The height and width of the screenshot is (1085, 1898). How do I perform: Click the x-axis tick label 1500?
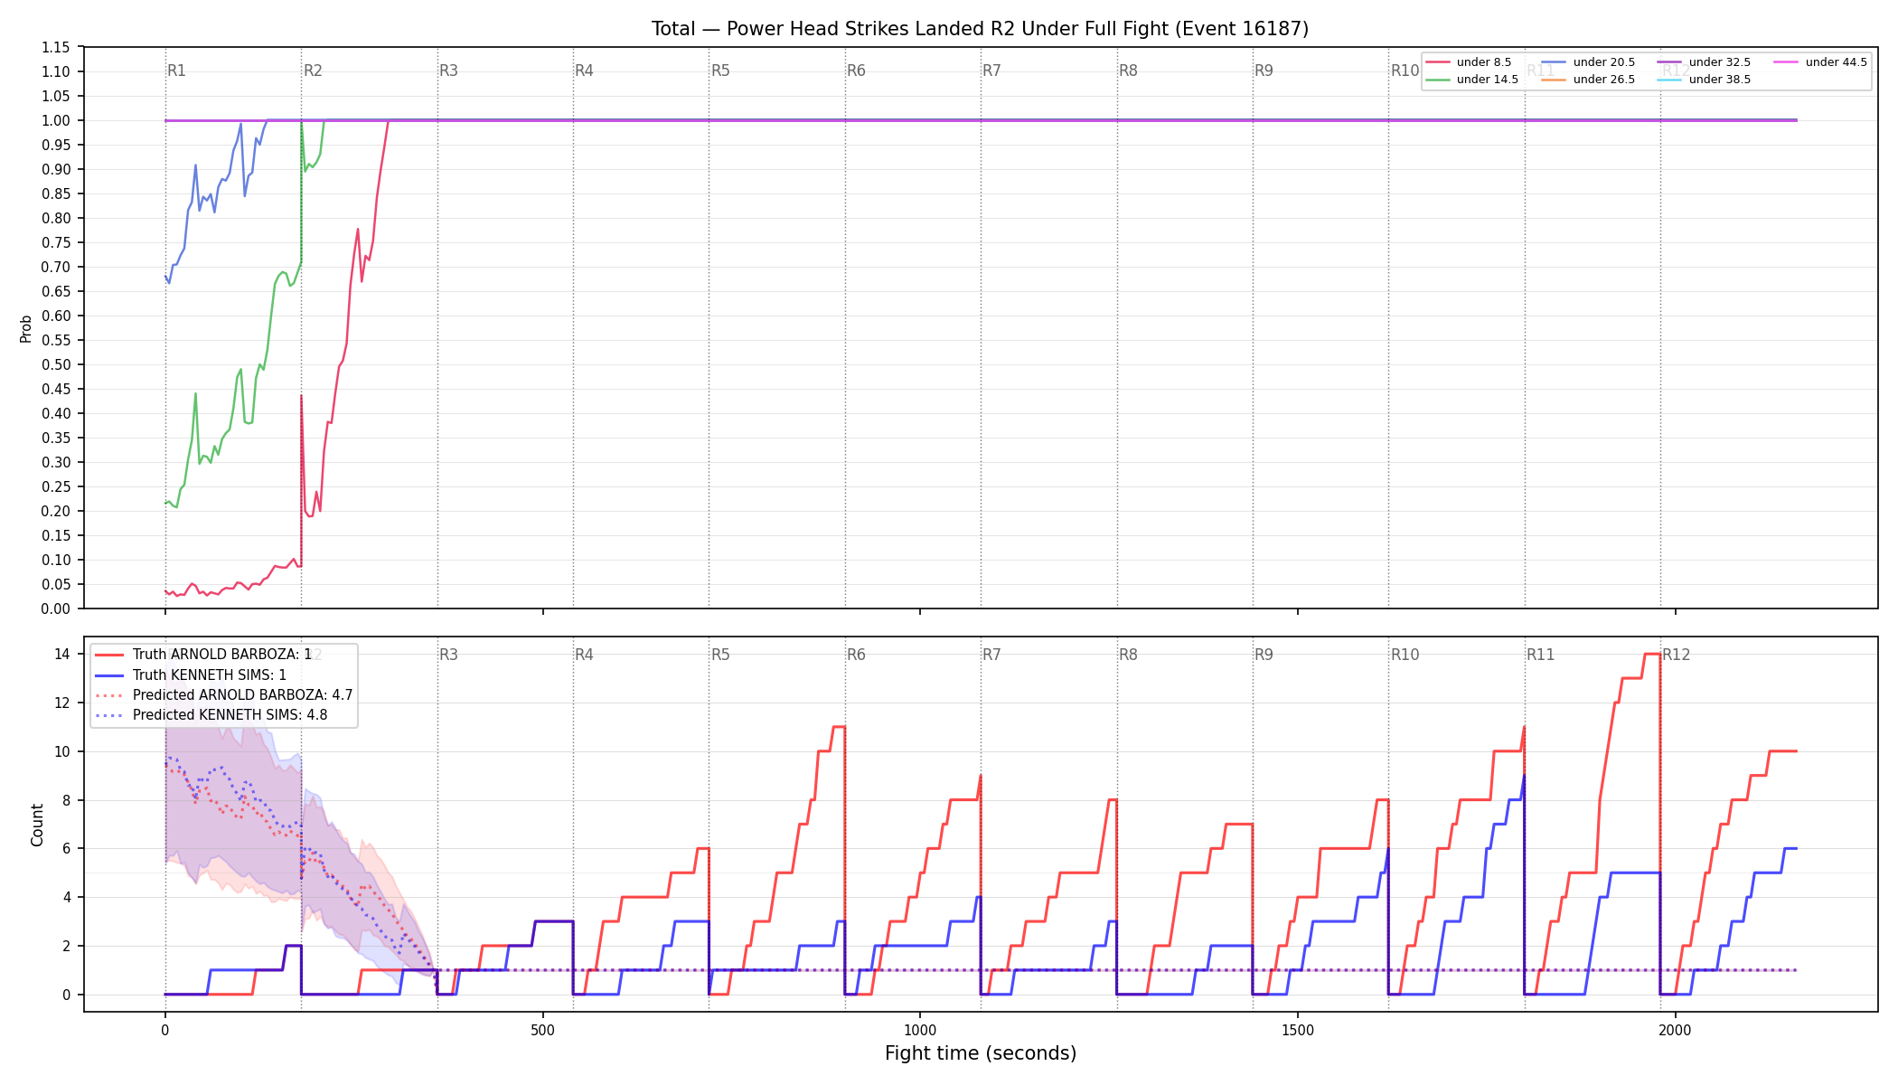click(1298, 1030)
